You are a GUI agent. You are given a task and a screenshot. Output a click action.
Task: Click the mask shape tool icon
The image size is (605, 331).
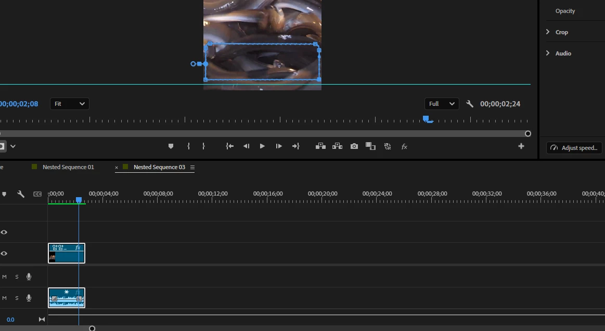(x=2, y=146)
